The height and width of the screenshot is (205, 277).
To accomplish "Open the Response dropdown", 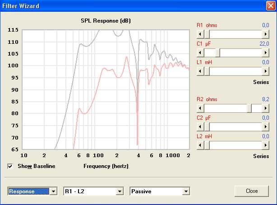I will point(54,191).
